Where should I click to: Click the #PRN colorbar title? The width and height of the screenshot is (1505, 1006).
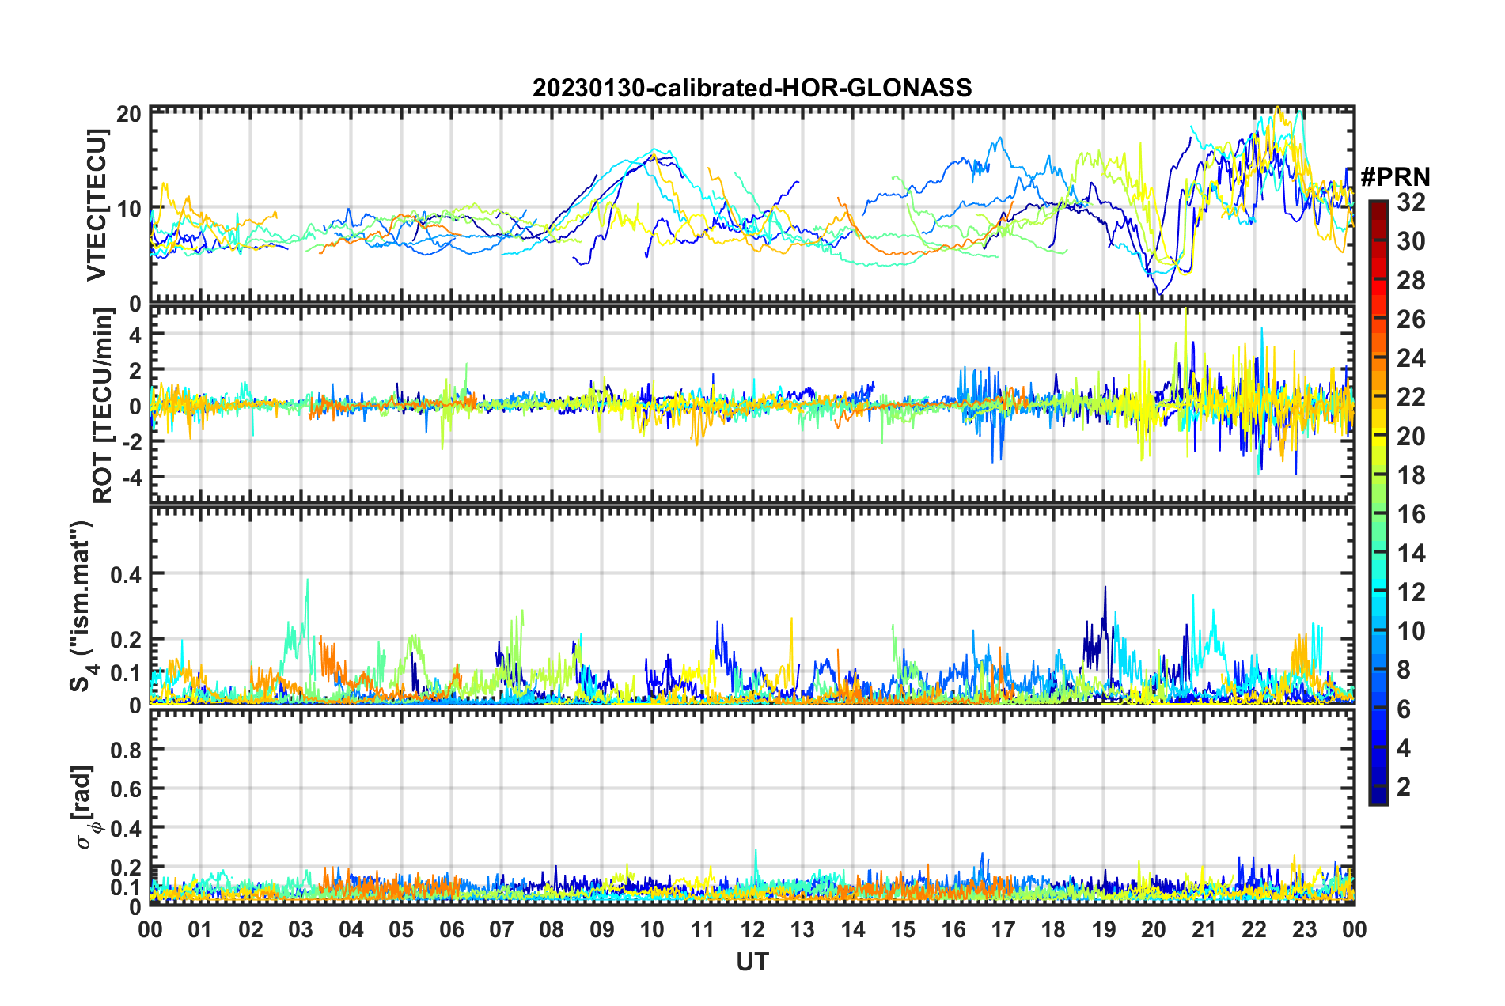[1395, 176]
